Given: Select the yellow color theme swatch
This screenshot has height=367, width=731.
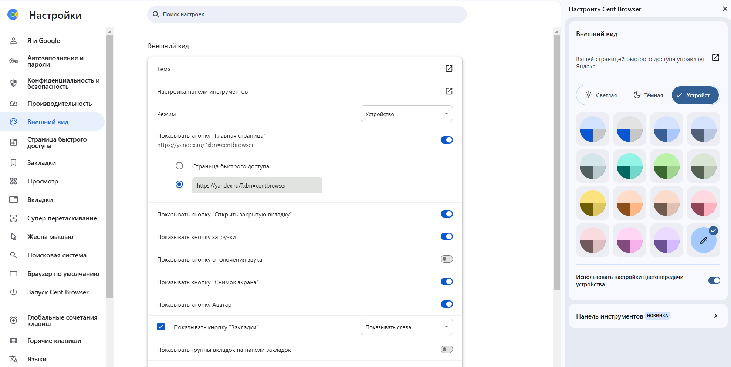Looking at the screenshot, I should (x=592, y=203).
